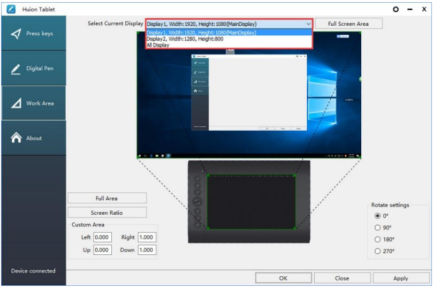The width and height of the screenshot is (433, 288).
Task: Collapse the Select Current Display dropdown arrow
Action: 308,24
